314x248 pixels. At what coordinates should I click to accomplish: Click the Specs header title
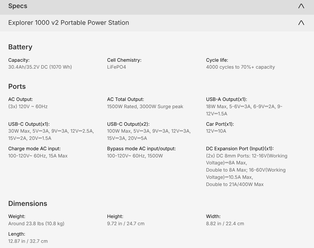click(x=18, y=6)
